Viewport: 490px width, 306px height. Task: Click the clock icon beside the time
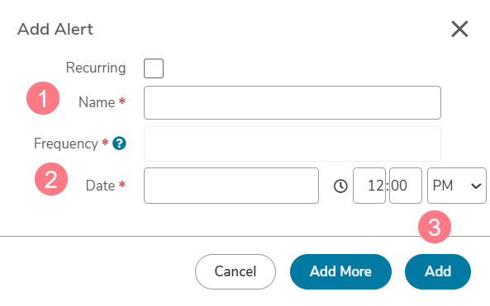[340, 186]
